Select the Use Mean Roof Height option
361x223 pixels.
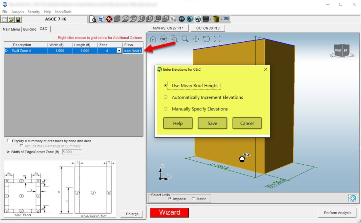(165, 85)
